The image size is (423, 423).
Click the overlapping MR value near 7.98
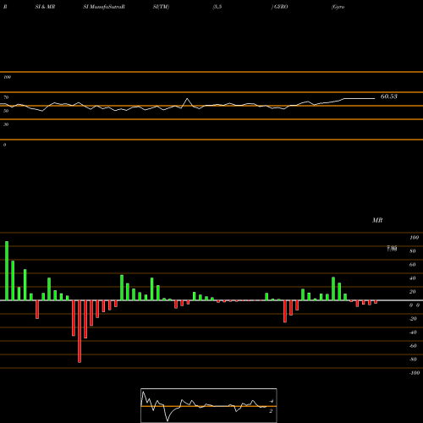coord(392,249)
